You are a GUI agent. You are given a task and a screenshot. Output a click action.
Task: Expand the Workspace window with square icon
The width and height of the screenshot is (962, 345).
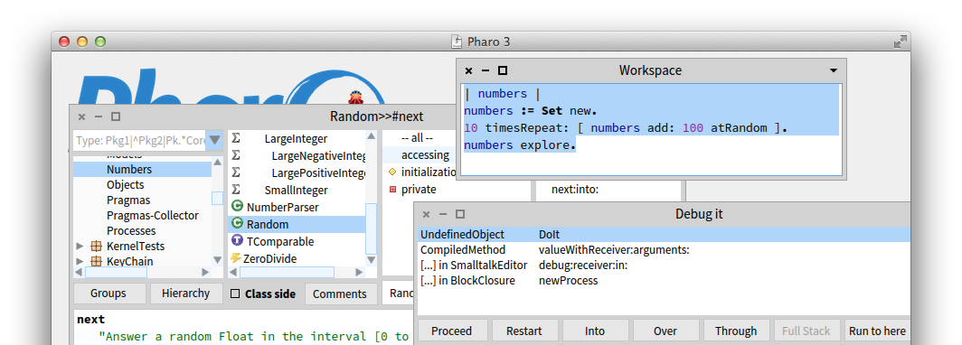coord(503,70)
